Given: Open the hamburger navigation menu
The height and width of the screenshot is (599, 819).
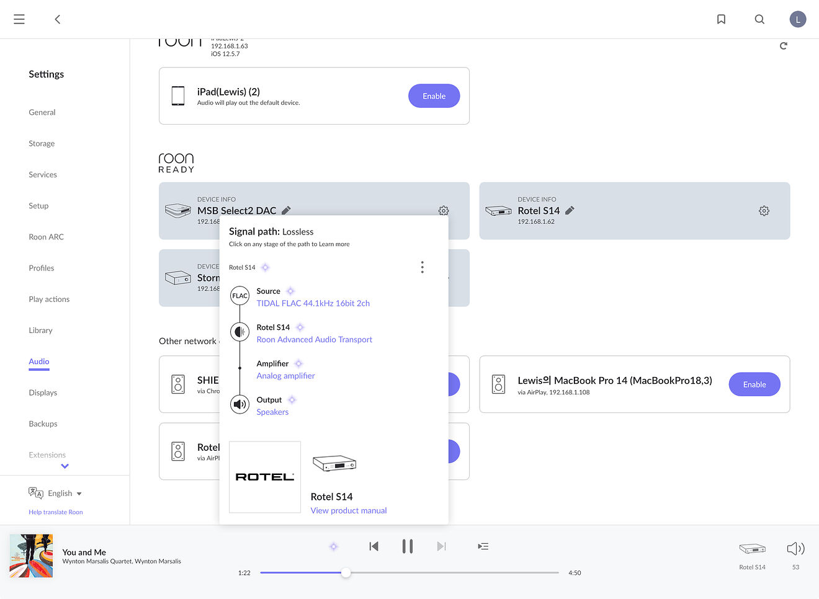Looking at the screenshot, I should [x=19, y=19].
